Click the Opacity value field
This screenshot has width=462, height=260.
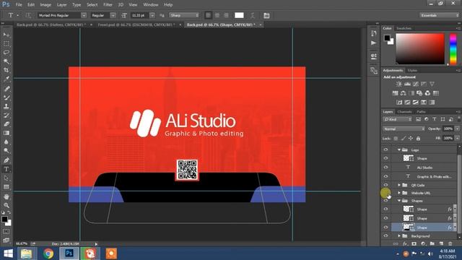tap(448, 129)
